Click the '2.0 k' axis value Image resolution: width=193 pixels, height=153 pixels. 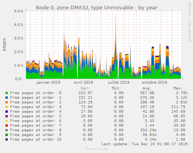click(x=19, y=52)
